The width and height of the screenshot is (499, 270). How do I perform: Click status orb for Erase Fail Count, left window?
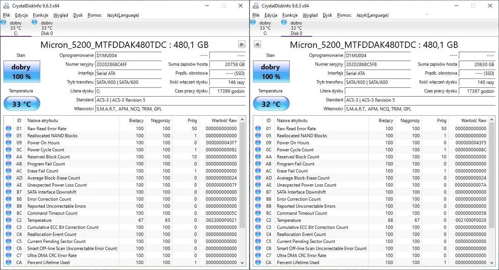tap(9, 171)
